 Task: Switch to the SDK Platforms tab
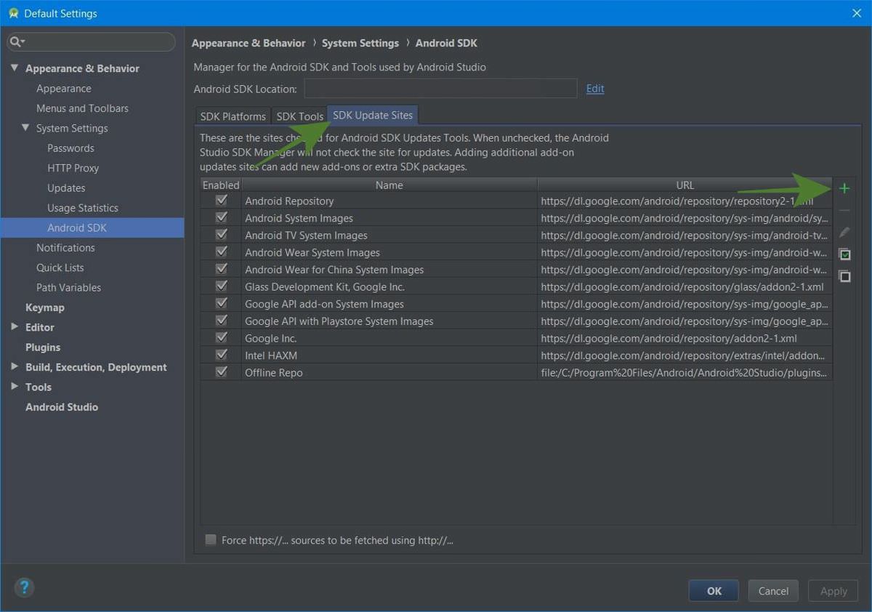pyautogui.click(x=232, y=116)
